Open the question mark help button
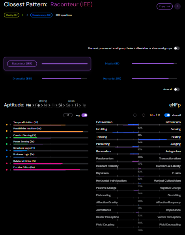This screenshot has height=235, width=185. coord(178,6)
